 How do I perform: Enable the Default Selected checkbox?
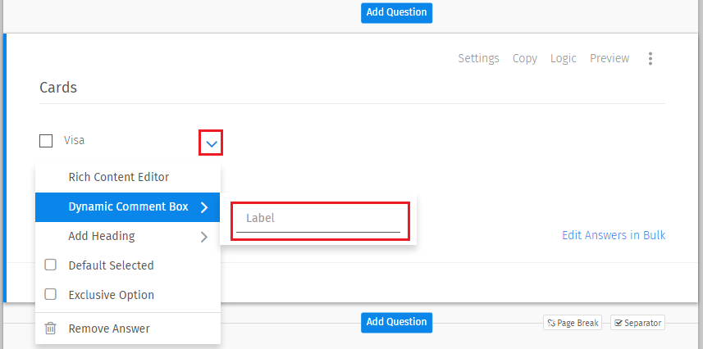pos(51,265)
